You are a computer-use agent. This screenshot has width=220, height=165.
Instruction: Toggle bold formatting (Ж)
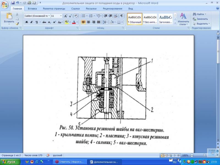(x=27, y=22)
